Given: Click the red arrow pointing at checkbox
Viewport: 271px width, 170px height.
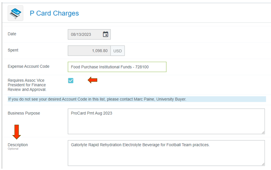Looking at the screenshot, I should coord(92,80).
